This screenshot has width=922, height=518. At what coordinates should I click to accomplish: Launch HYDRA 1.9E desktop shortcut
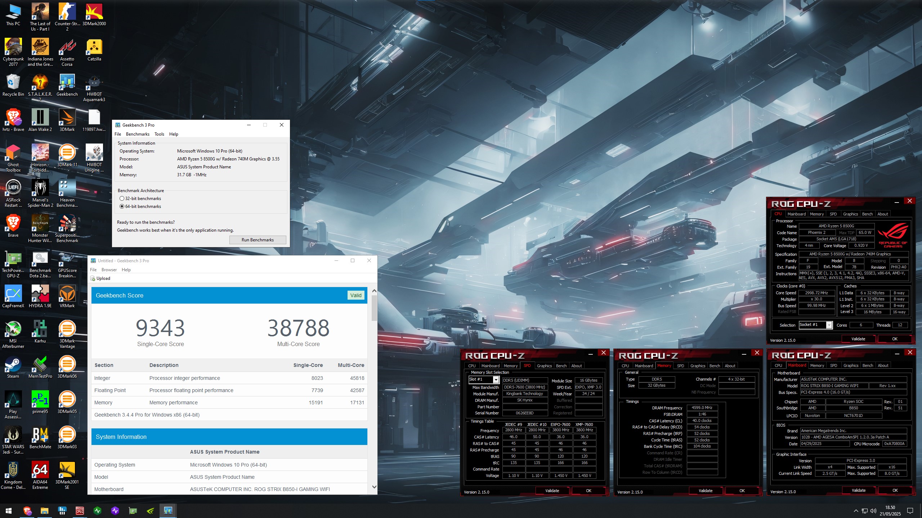point(40,296)
